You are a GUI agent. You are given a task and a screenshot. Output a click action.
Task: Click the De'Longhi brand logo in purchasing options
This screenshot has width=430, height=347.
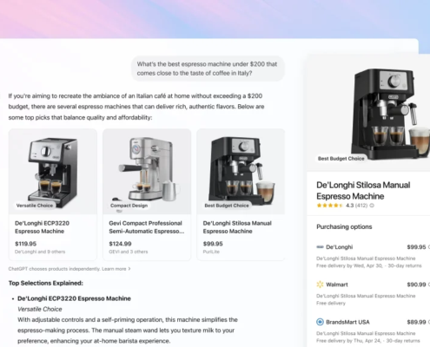(320, 247)
